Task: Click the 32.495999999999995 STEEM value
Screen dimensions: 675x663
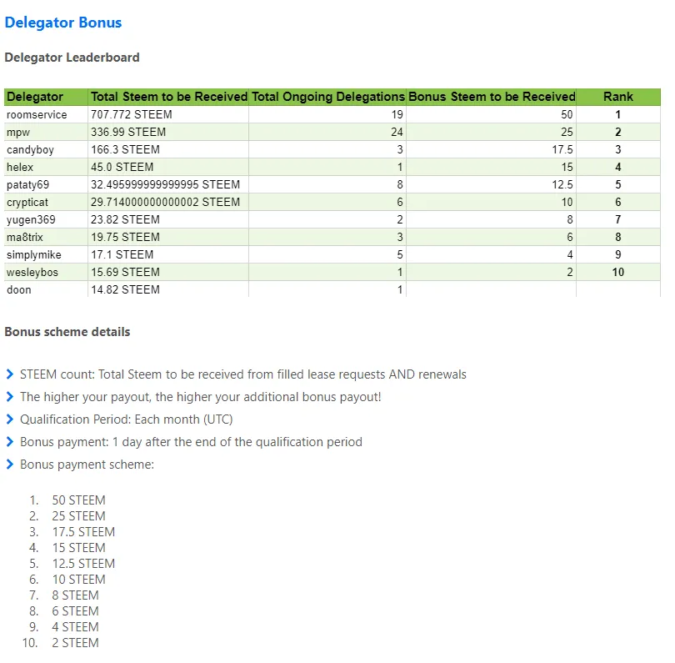Action: click(165, 185)
